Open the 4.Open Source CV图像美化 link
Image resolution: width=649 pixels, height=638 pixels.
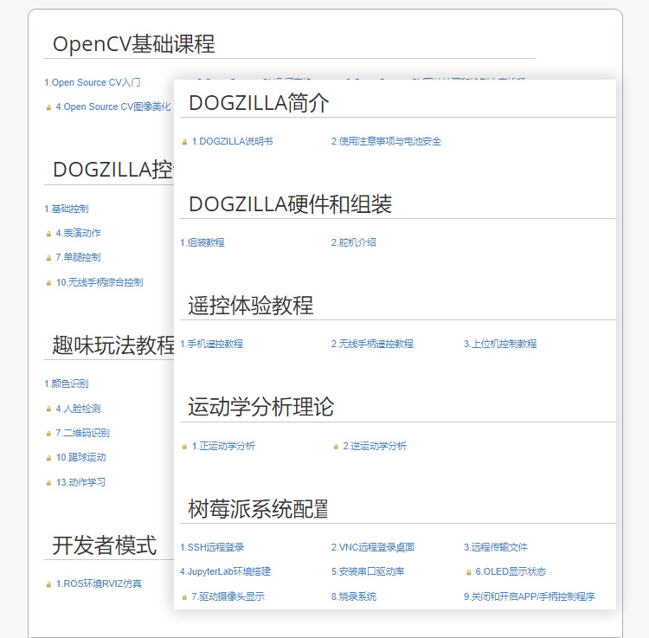point(113,106)
